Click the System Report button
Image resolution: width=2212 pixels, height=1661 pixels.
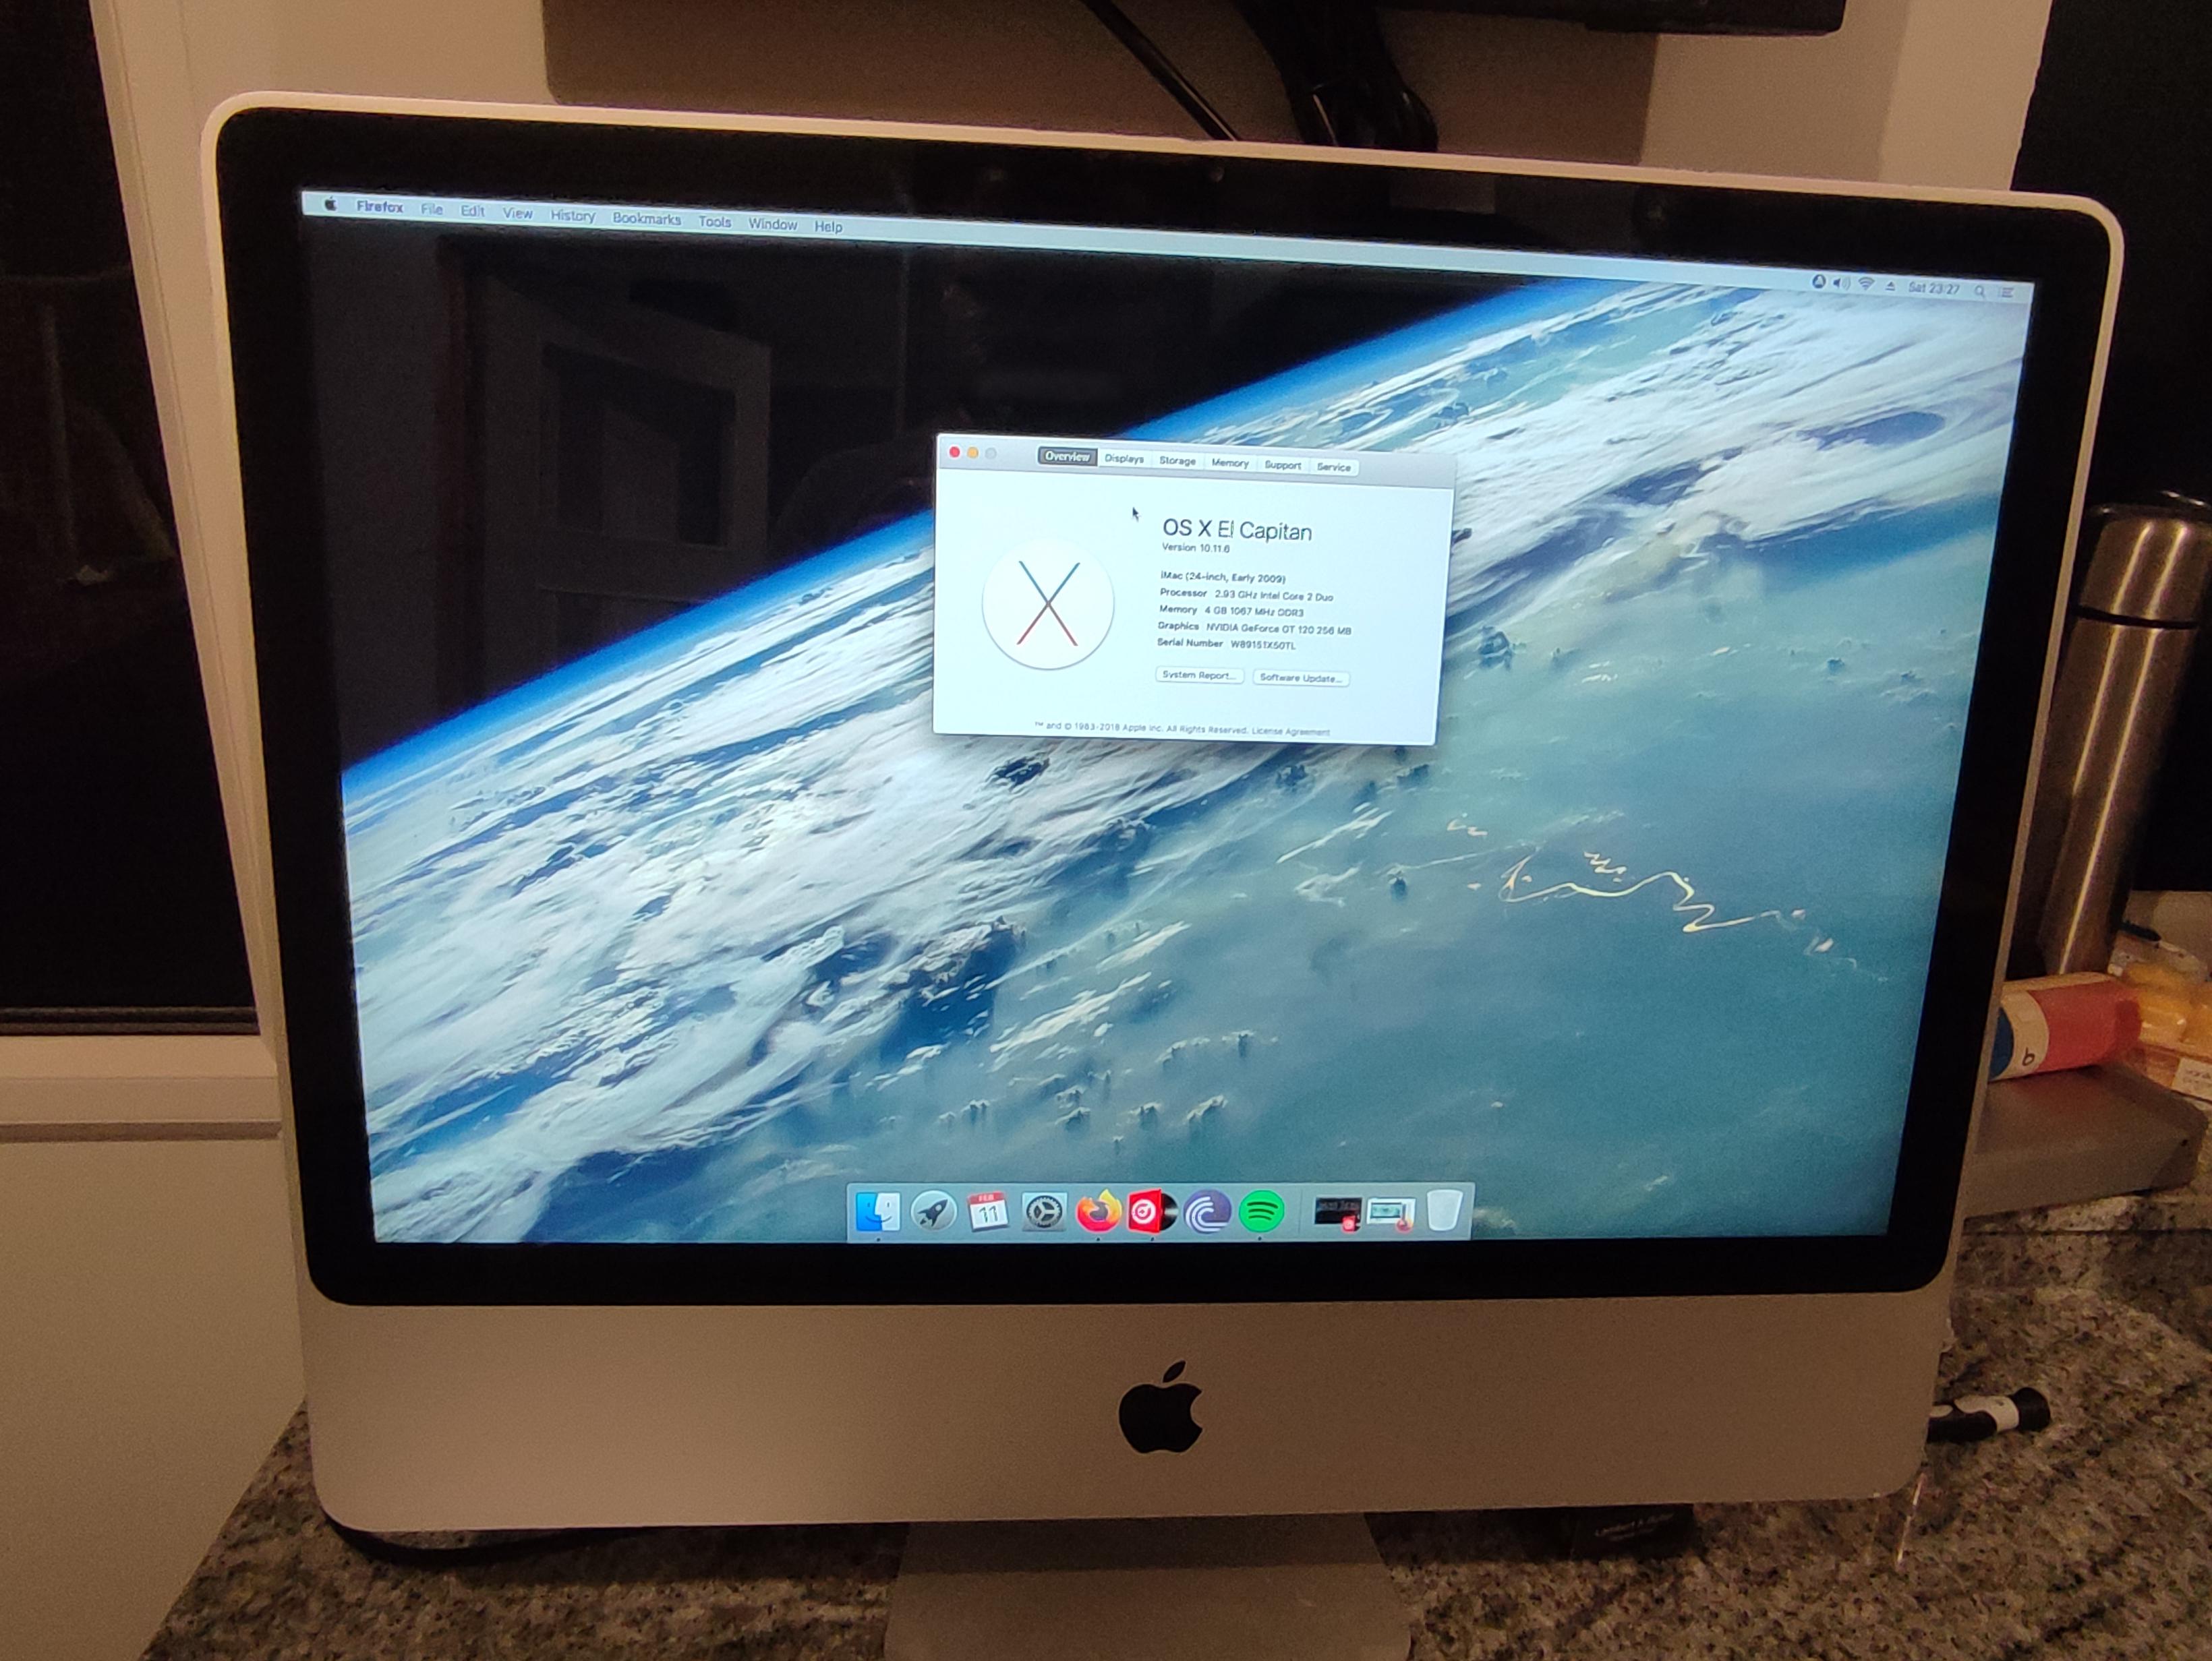(1200, 677)
